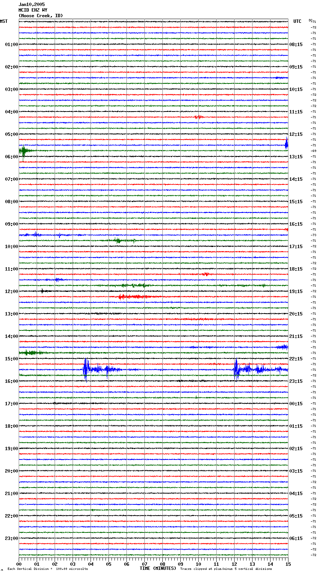Click the 08:15 UTC time label
318x574 pixels.
[296, 45]
